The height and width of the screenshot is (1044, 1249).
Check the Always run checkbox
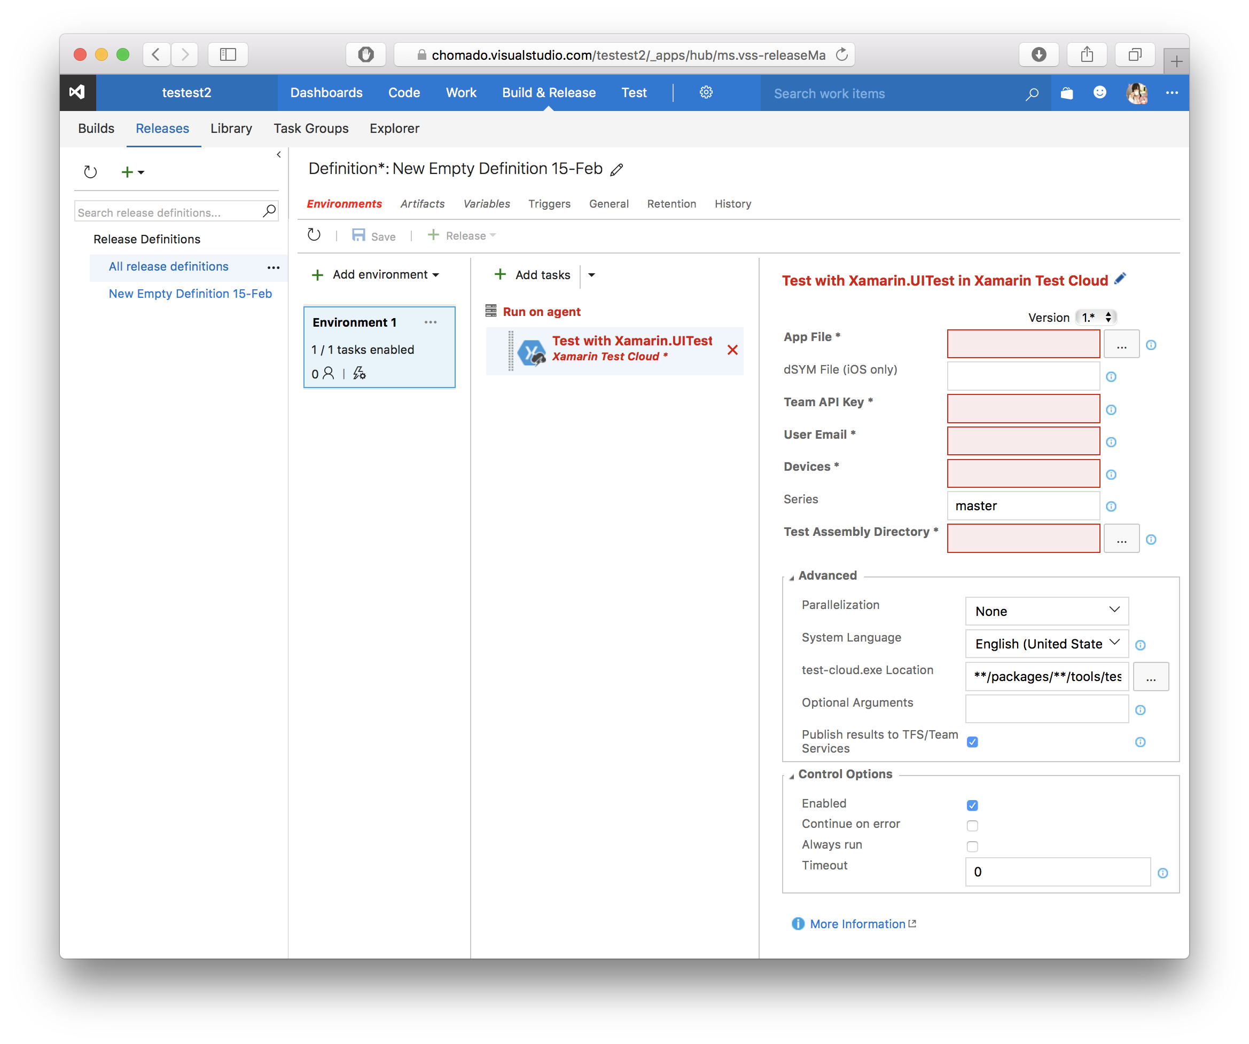pyautogui.click(x=972, y=846)
